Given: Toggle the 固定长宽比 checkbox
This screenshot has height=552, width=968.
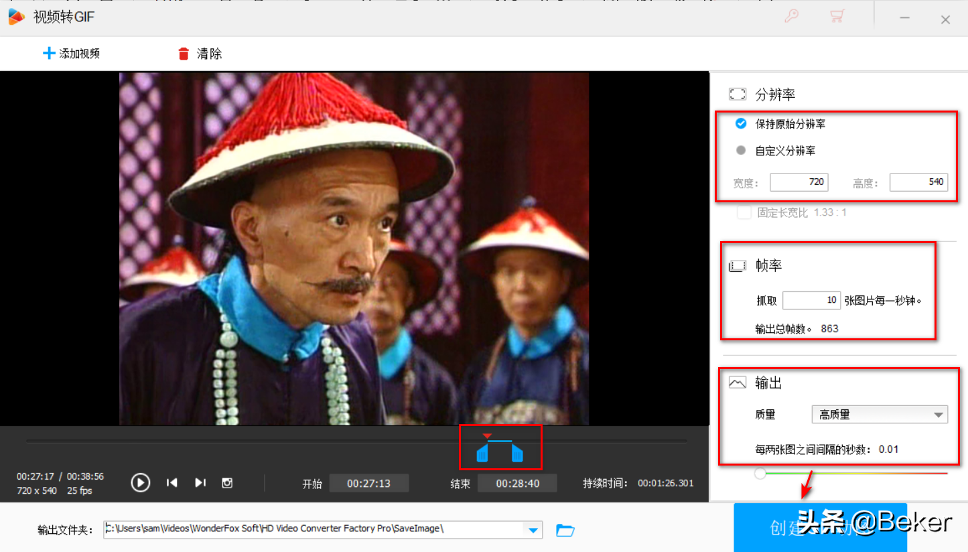Looking at the screenshot, I should 744,212.
